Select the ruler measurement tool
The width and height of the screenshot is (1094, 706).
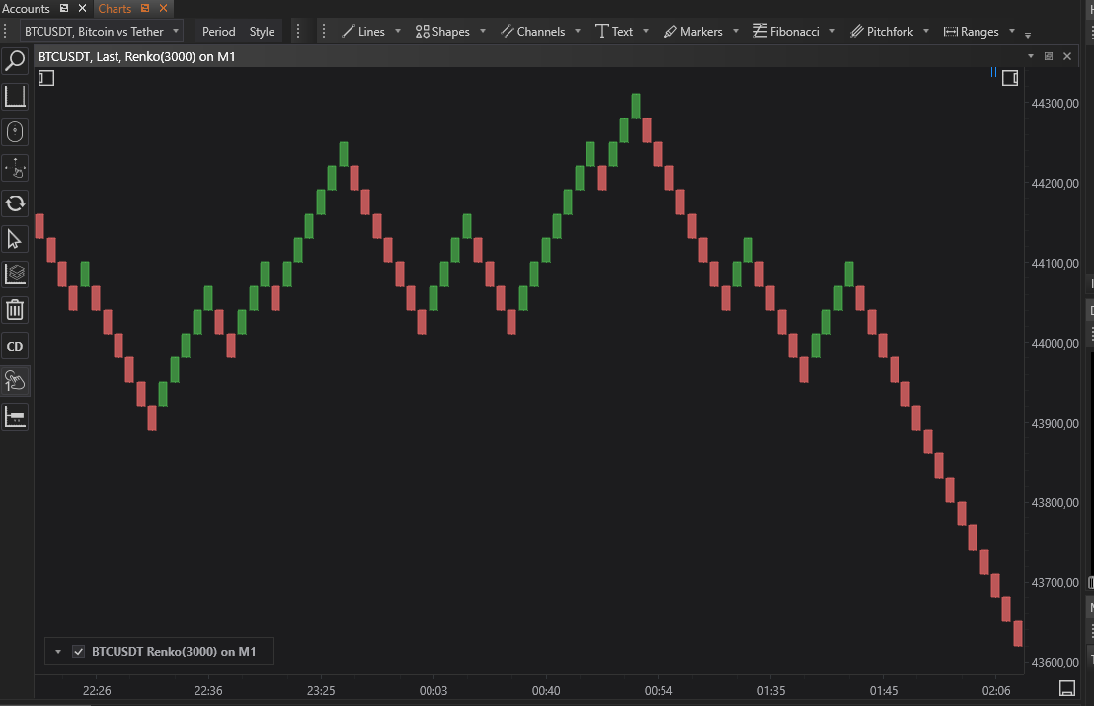click(x=15, y=416)
